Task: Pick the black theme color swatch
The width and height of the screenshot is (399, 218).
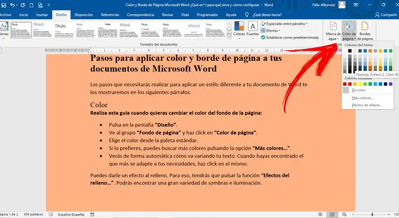Action: tap(350, 51)
